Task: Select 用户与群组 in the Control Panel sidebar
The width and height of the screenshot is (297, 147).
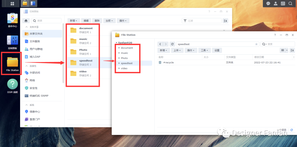Action: pyautogui.click(x=42, y=49)
